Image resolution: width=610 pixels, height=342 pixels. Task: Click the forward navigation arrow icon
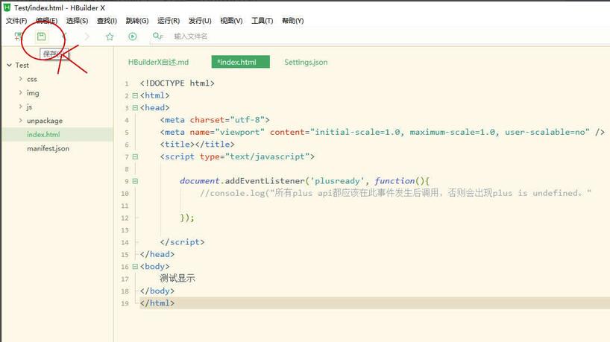tap(87, 37)
